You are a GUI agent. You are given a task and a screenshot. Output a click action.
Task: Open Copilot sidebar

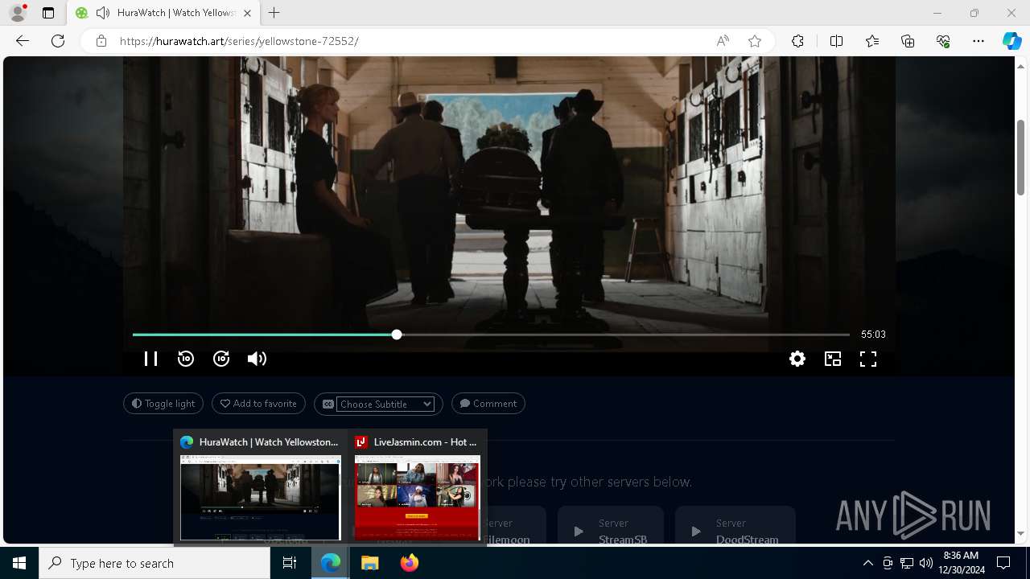tap(1011, 41)
